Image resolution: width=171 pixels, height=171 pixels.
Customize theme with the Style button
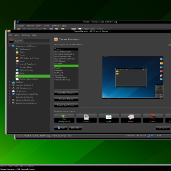[x=109, y=118]
